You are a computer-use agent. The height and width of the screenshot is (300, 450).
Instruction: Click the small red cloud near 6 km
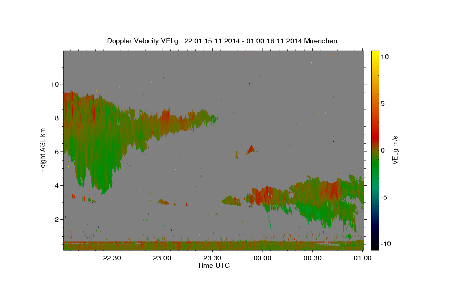pos(251,149)
